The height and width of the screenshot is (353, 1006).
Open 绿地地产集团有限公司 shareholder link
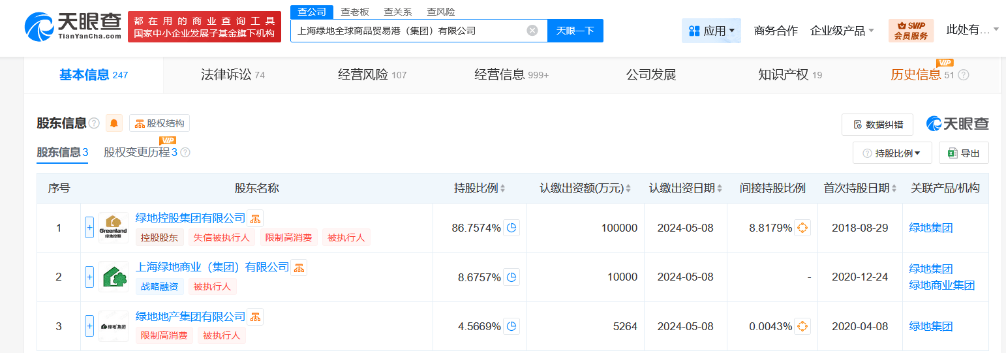tap(191, 317)
